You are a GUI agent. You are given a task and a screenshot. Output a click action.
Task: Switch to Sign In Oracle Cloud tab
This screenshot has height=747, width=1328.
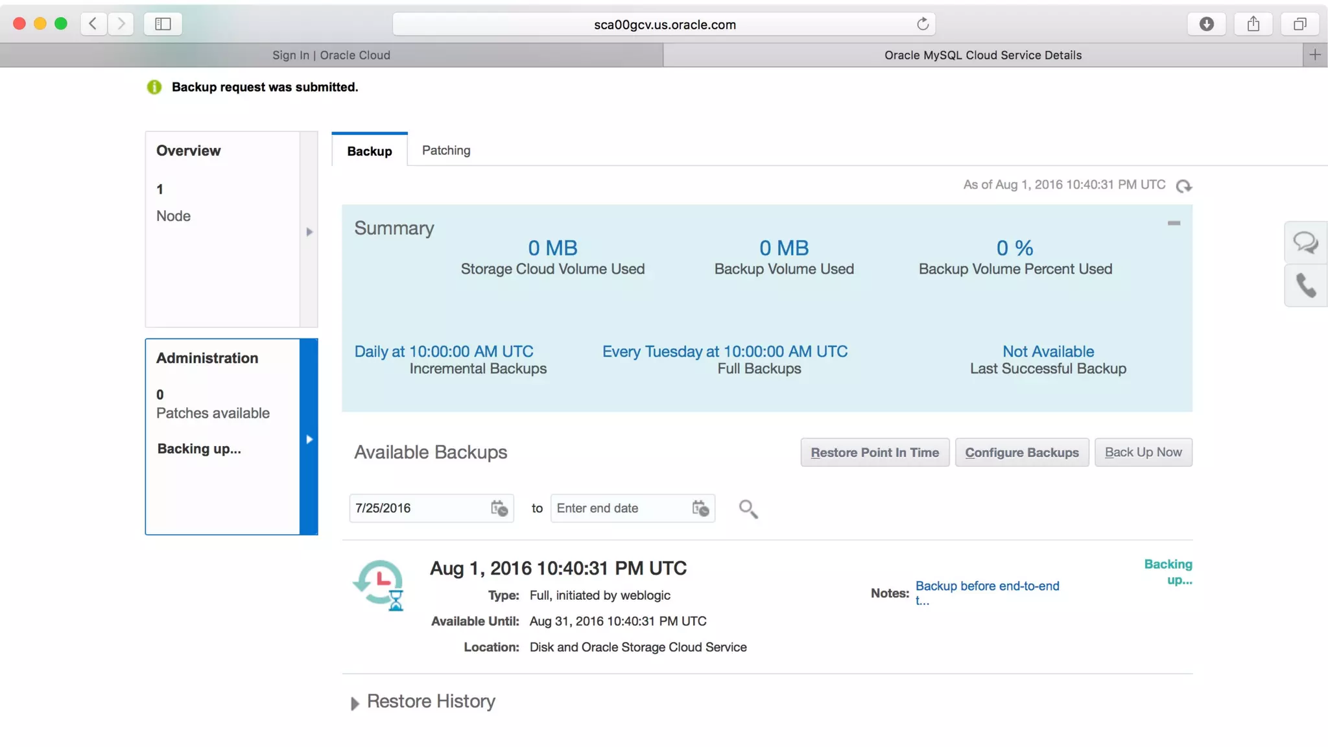click(x=331, y=55)
